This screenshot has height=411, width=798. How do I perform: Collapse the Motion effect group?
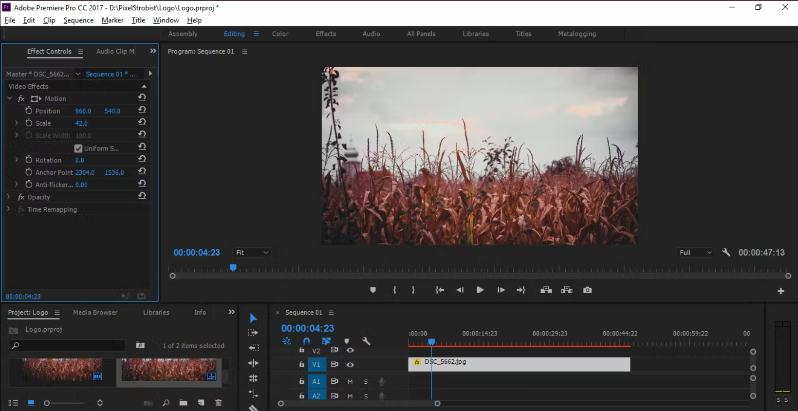(x=9, y=98)
